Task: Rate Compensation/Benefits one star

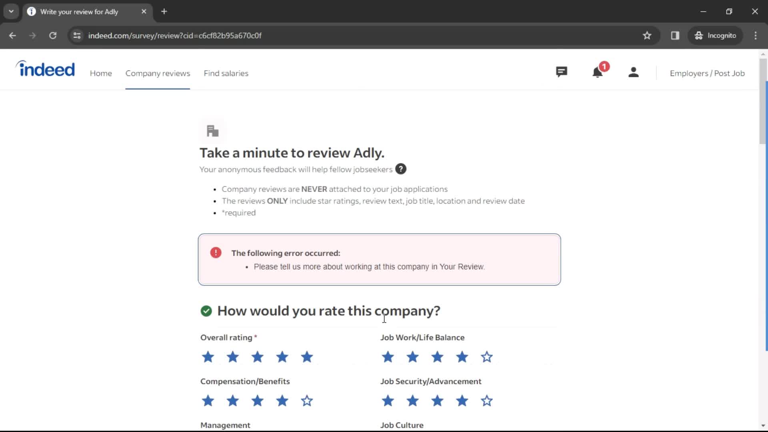Action: click(208, 401)
